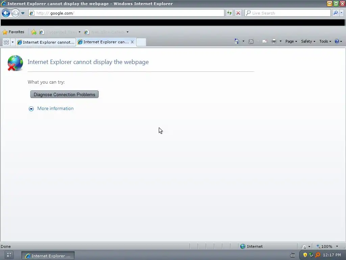Click the Start menu button on taskbar
The height and width of the screenshot is (260, 346).
pyautogui.click(x=9, y=255)
